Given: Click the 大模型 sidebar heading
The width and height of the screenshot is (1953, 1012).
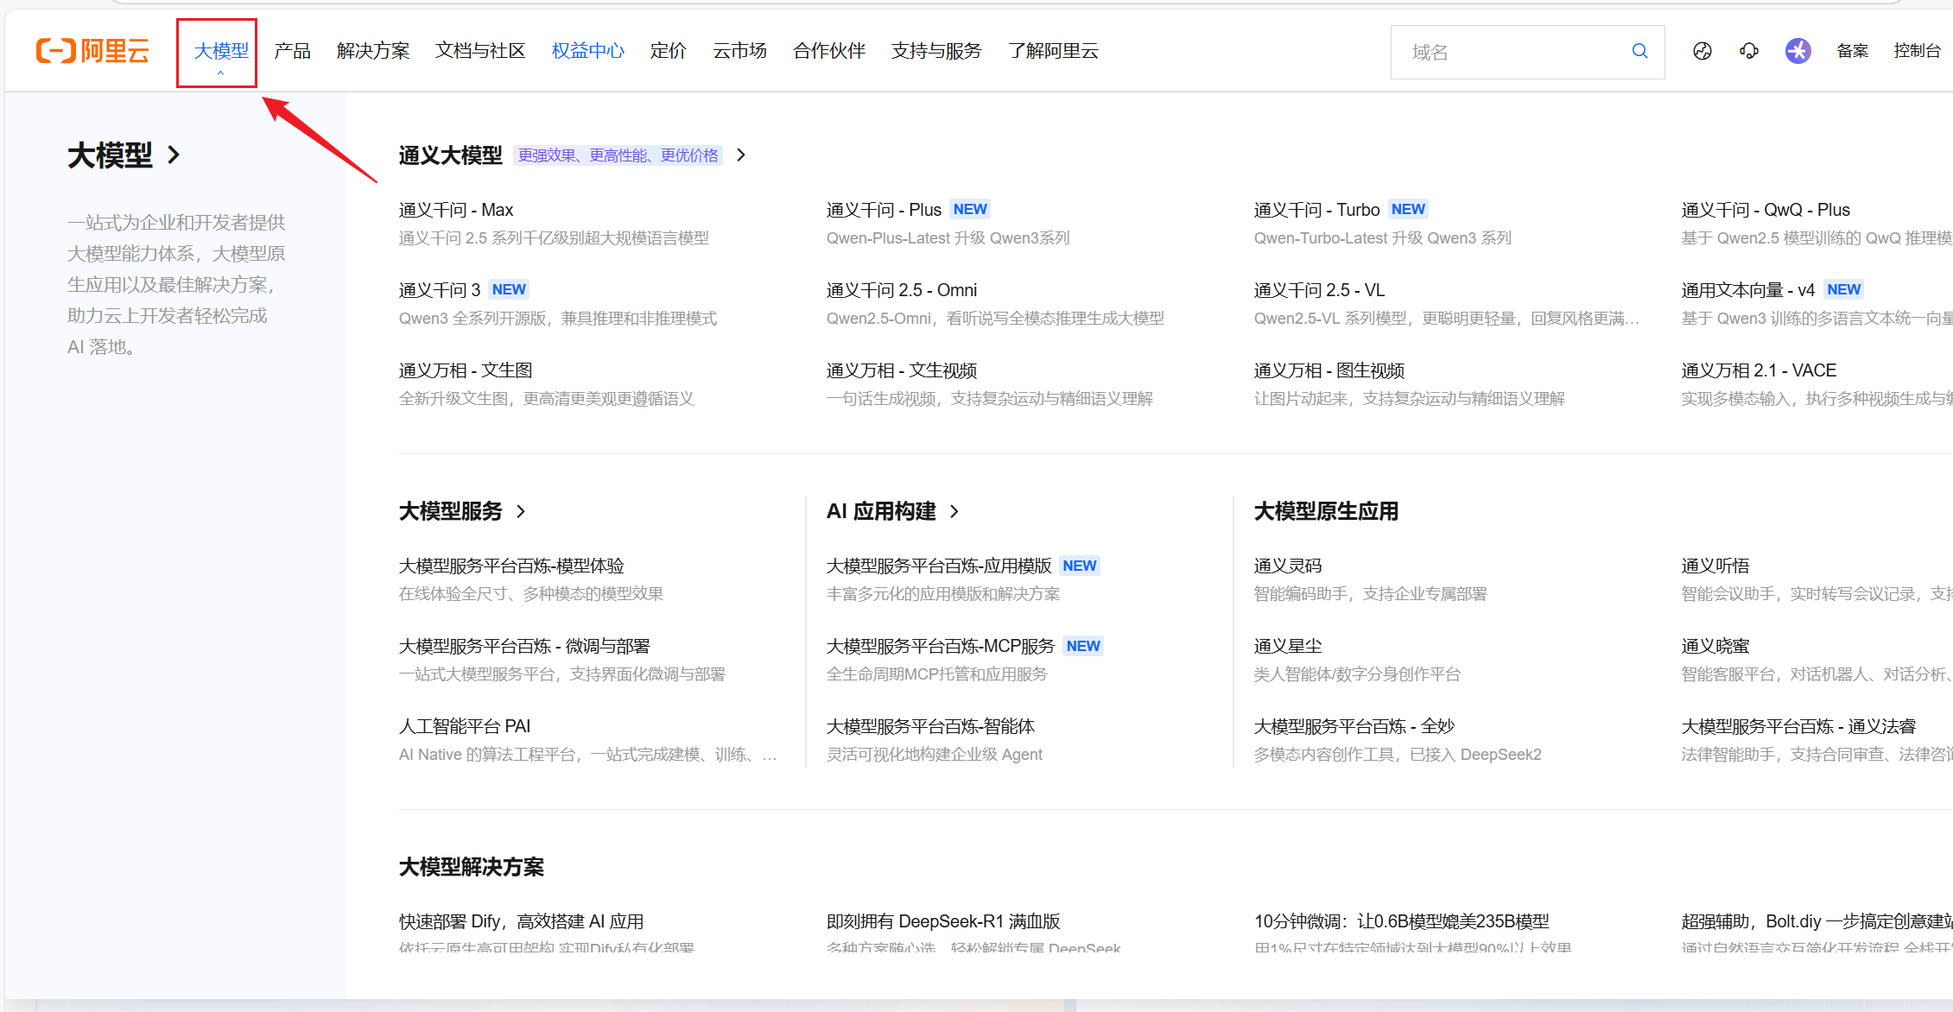Looking at the screenshot, I should pos(110,155).
